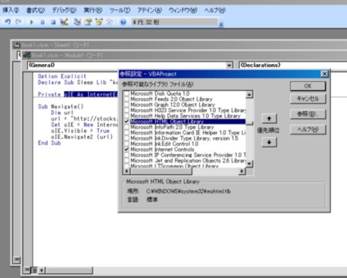This screenshot has width=347, height=278.
Task: Click the library list horizontal scrollbar thumb
Action: click(161, 171)
